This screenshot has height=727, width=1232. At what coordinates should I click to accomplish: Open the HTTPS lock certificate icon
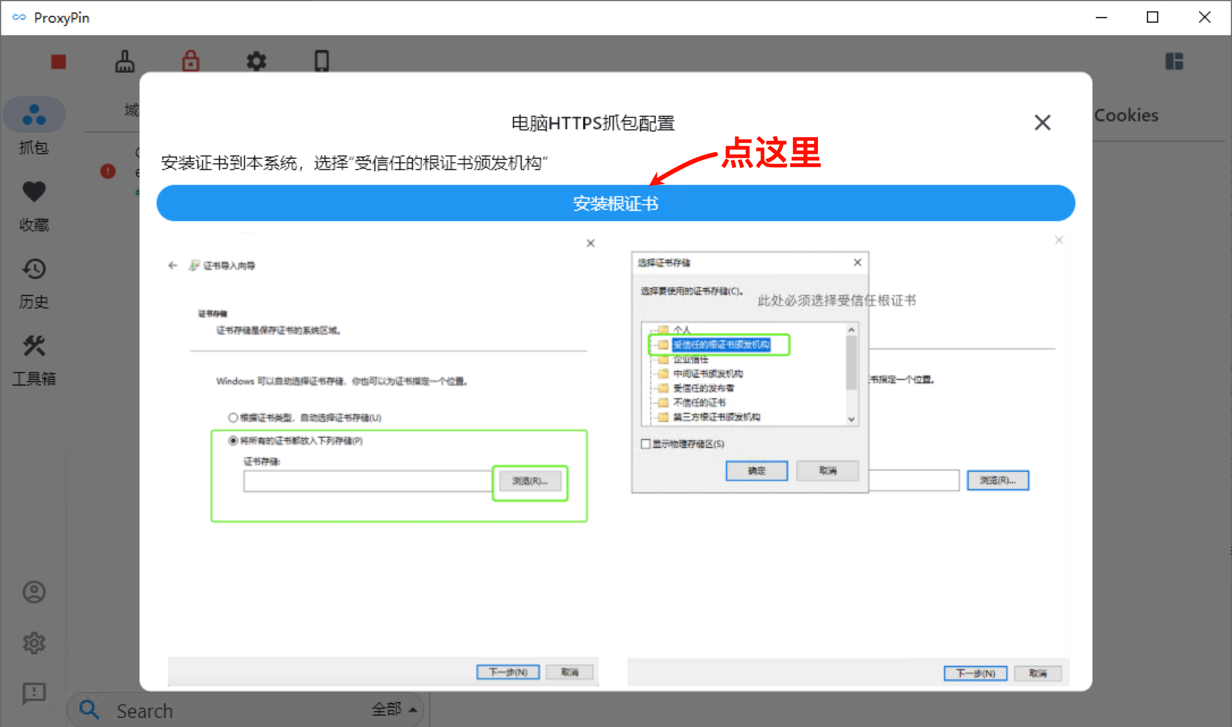click(191, 61)
